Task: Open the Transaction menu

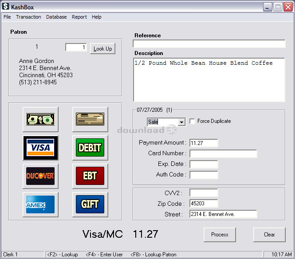Action: 28,17
